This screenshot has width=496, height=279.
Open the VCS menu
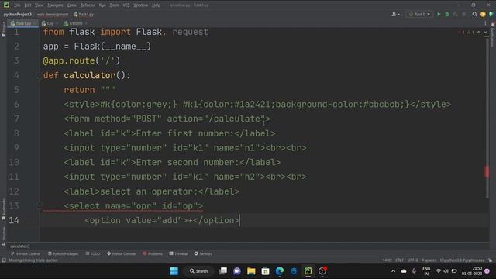[x=126, y=5]
